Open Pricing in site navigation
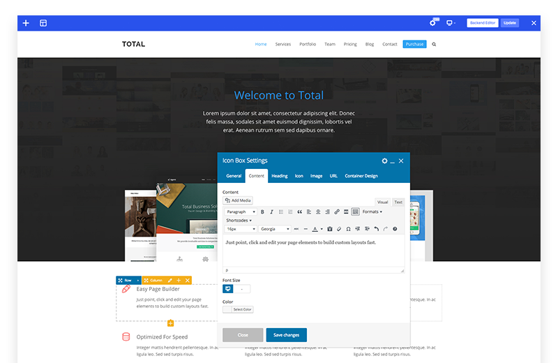558x363 pixels. 350,44
